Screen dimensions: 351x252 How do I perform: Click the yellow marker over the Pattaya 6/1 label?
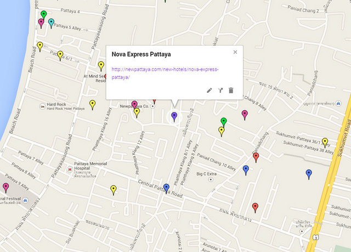(x=60, y=56)
